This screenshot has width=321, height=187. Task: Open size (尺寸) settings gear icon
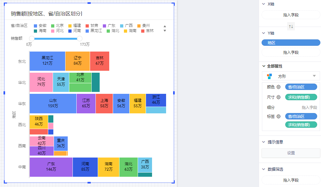point(279,97)
